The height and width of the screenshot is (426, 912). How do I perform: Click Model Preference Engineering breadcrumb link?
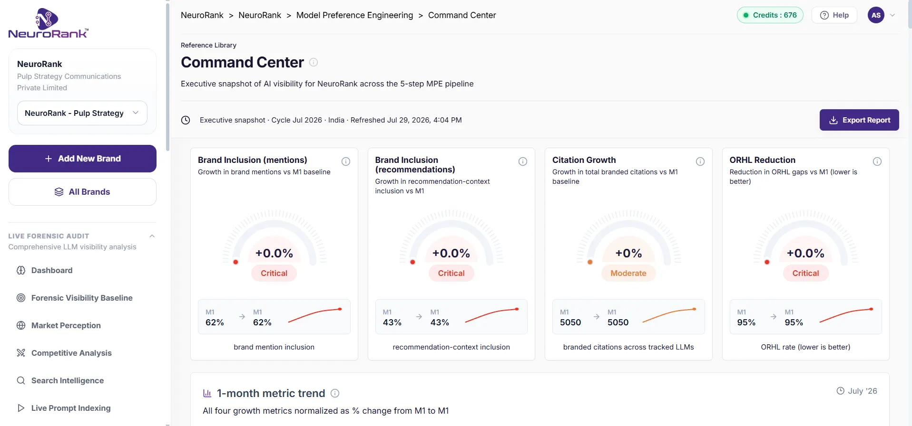[354, 15]
